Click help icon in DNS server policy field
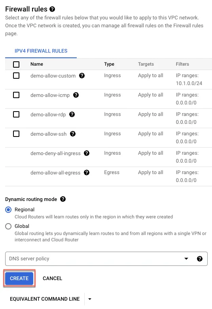This screenshot has width=212, height=309. (x=200, y=259)
